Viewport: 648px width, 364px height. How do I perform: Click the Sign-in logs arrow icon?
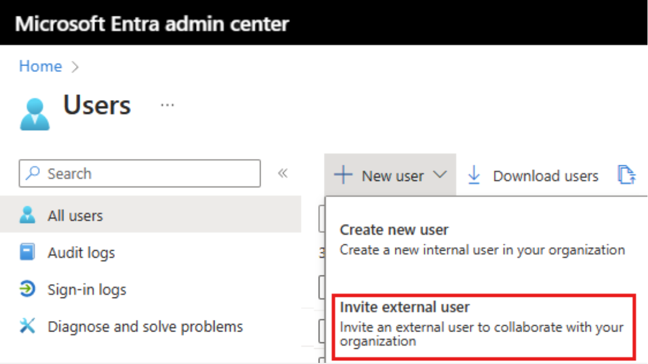[x=26, y=289]
